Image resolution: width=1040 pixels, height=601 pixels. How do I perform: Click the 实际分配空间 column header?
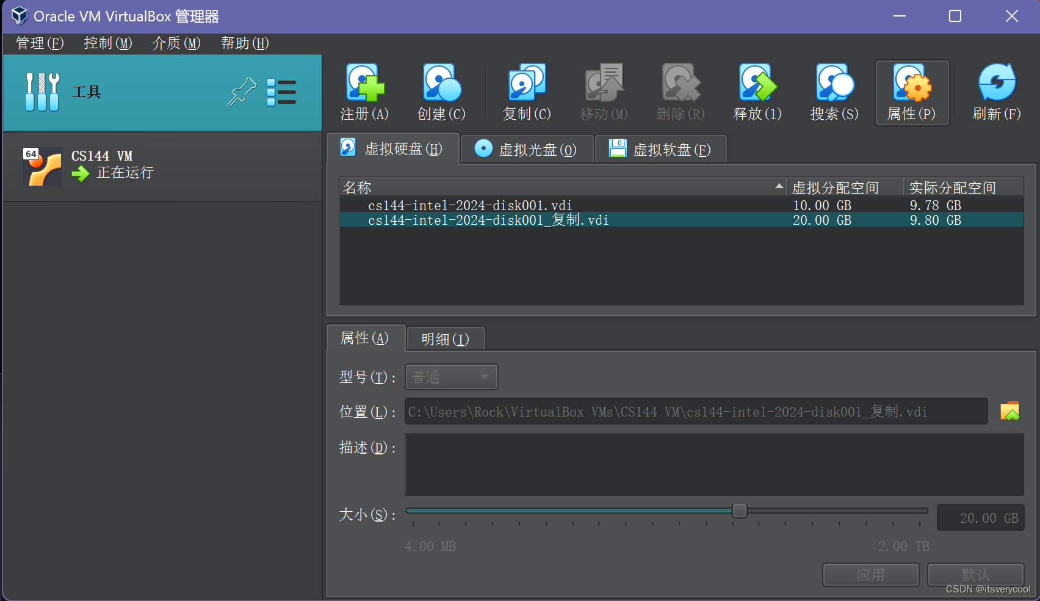pyautogui.click(x=963, y=187)
